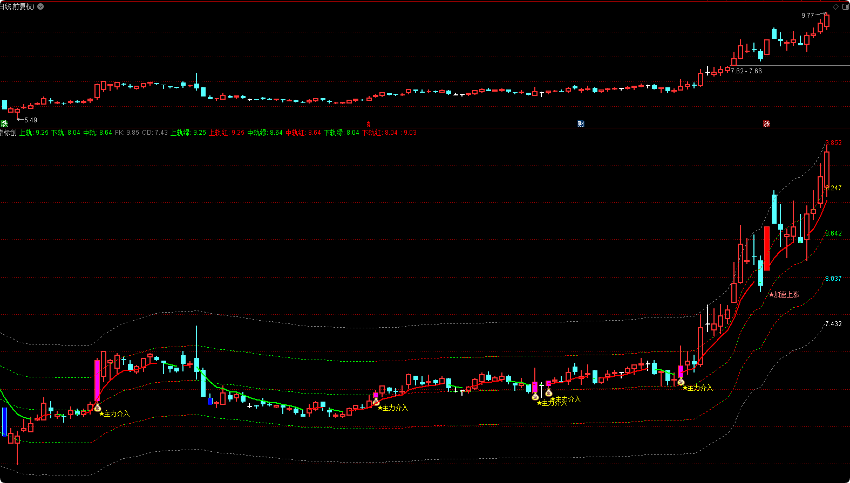Click the 9.852 price axis label
This screenshot has height=483, width=850.
[833, 143]
